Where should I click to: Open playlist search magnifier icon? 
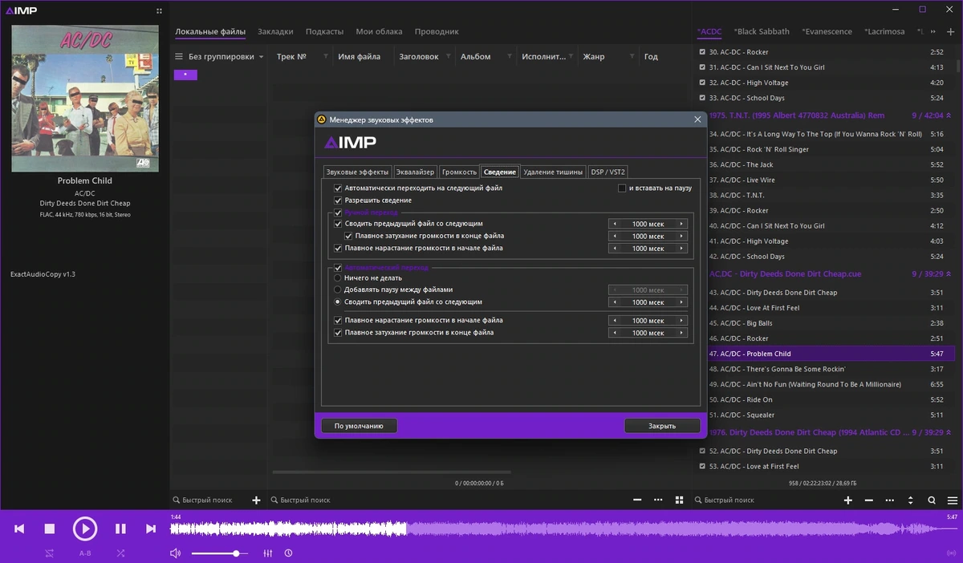(x=932, y=500)
